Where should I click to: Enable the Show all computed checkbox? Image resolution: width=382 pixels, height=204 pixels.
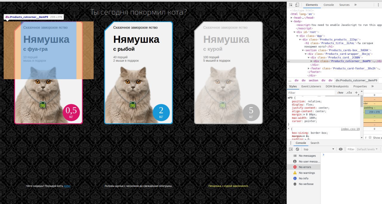pos(370,138)
